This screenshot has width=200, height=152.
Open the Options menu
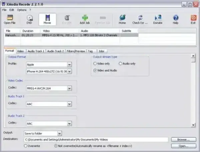coord(22,10)
